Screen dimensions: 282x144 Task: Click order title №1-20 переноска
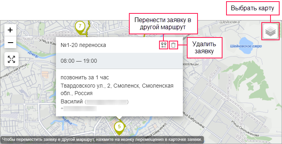pyautogui.click(x=83, y=45)
